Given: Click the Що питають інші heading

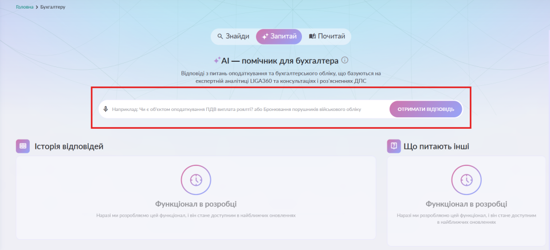Looking at the screenshot, I should (437, 146).
